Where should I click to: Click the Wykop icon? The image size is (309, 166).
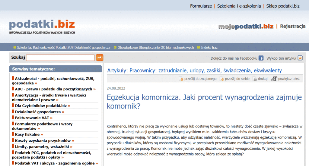click(x=300, y=58)
